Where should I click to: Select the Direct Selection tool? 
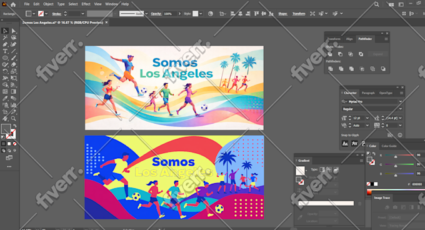click(x=14, y=31)
